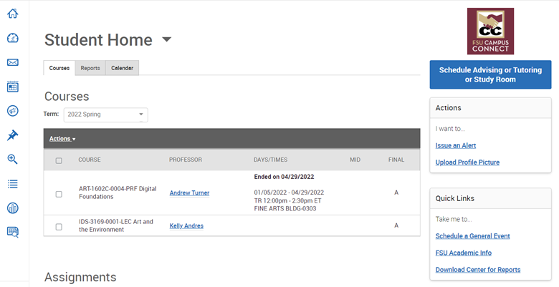Tick the ART-1602C Digital Foundations checkbox
Viewport: 559px width, 287px height.
coord(59,193)
